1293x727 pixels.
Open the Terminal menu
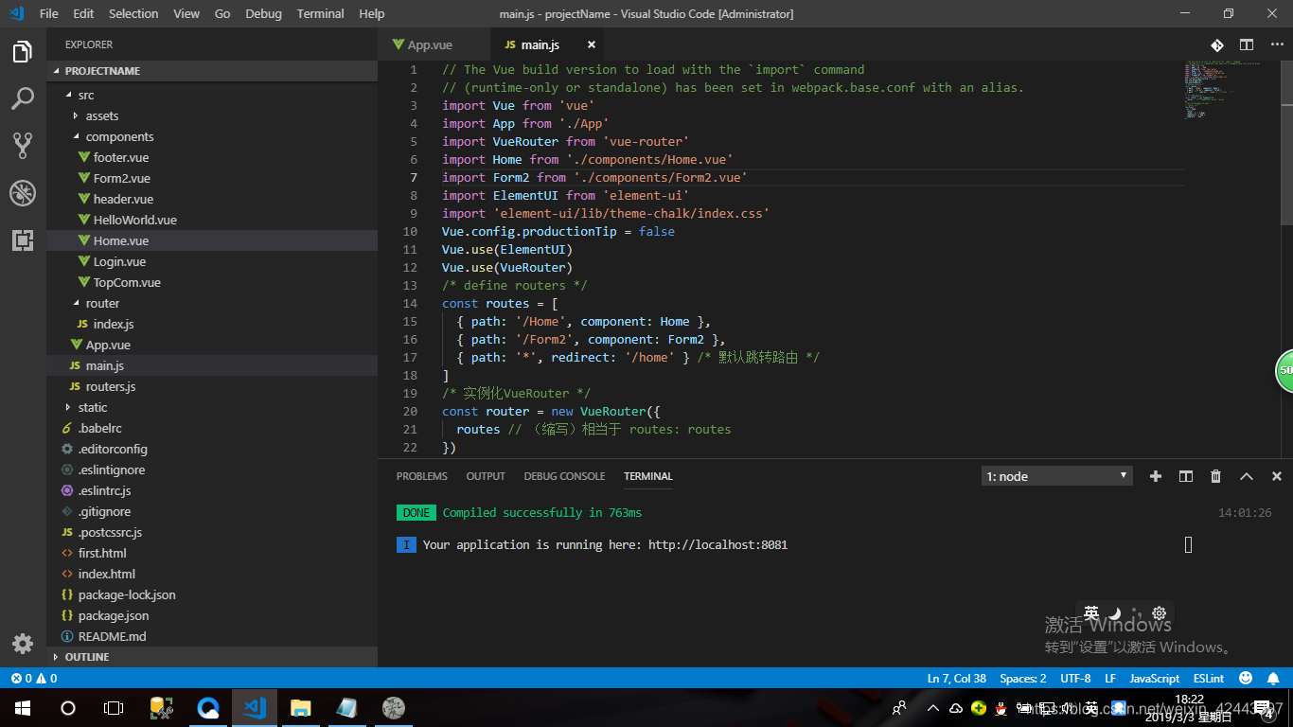coord(321,13)
